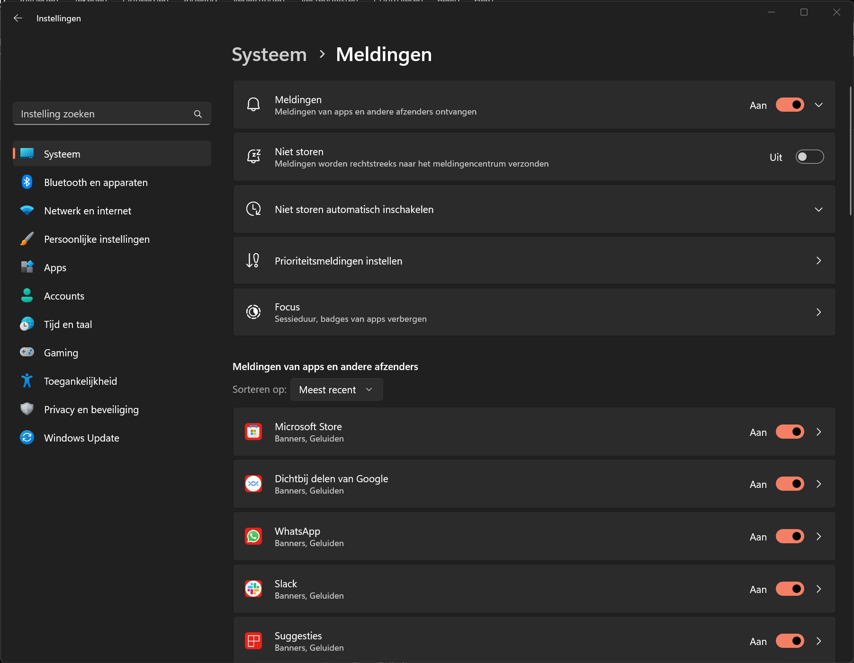Open Focus settings via right chevron
The height and width of the screenshot is (663, 854).
coord(818,312)
